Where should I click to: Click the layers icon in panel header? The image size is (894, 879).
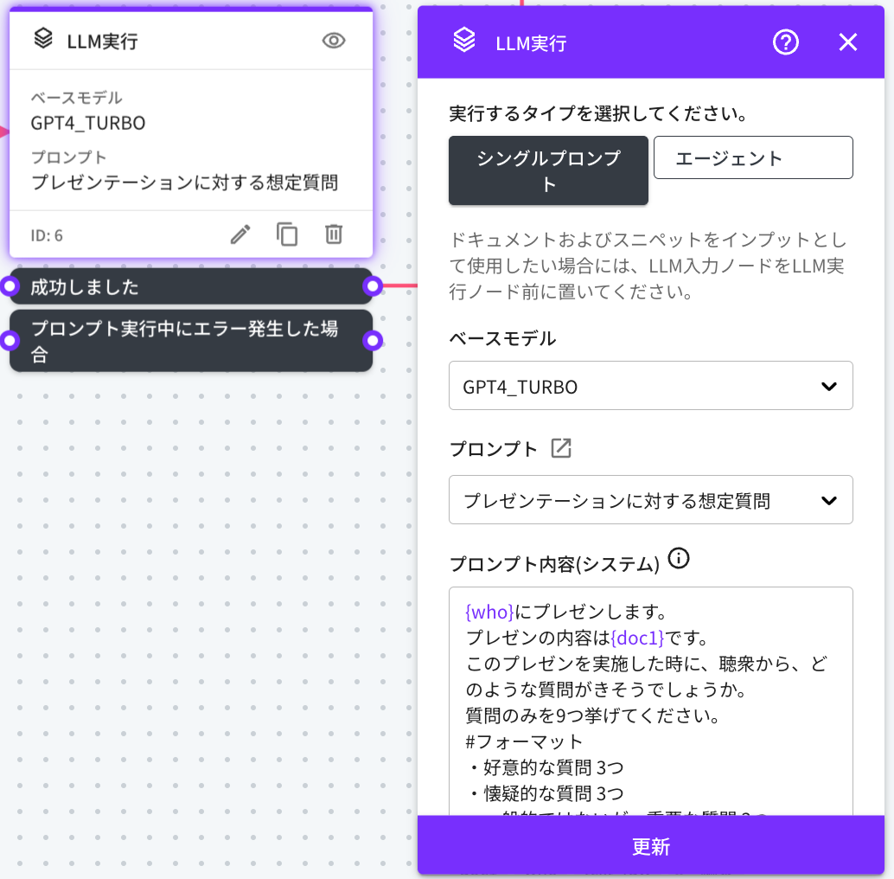(x=464, y=41)
